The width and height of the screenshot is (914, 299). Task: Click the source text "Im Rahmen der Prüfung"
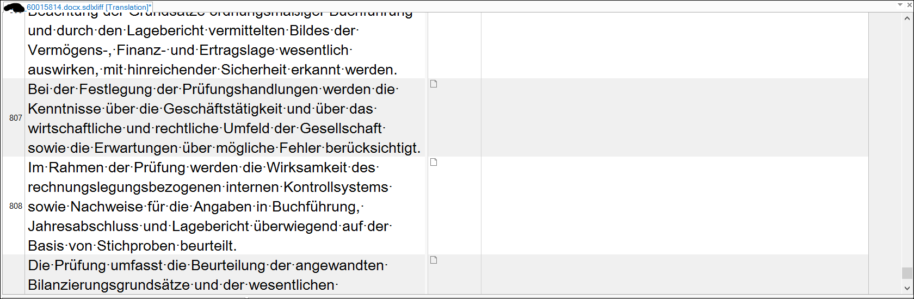107,167
